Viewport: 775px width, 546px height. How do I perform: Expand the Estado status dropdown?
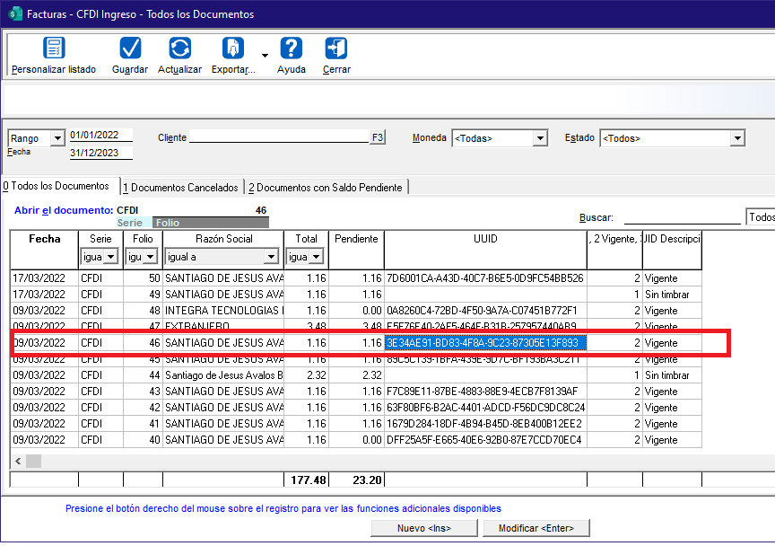(x=736, y=138)
